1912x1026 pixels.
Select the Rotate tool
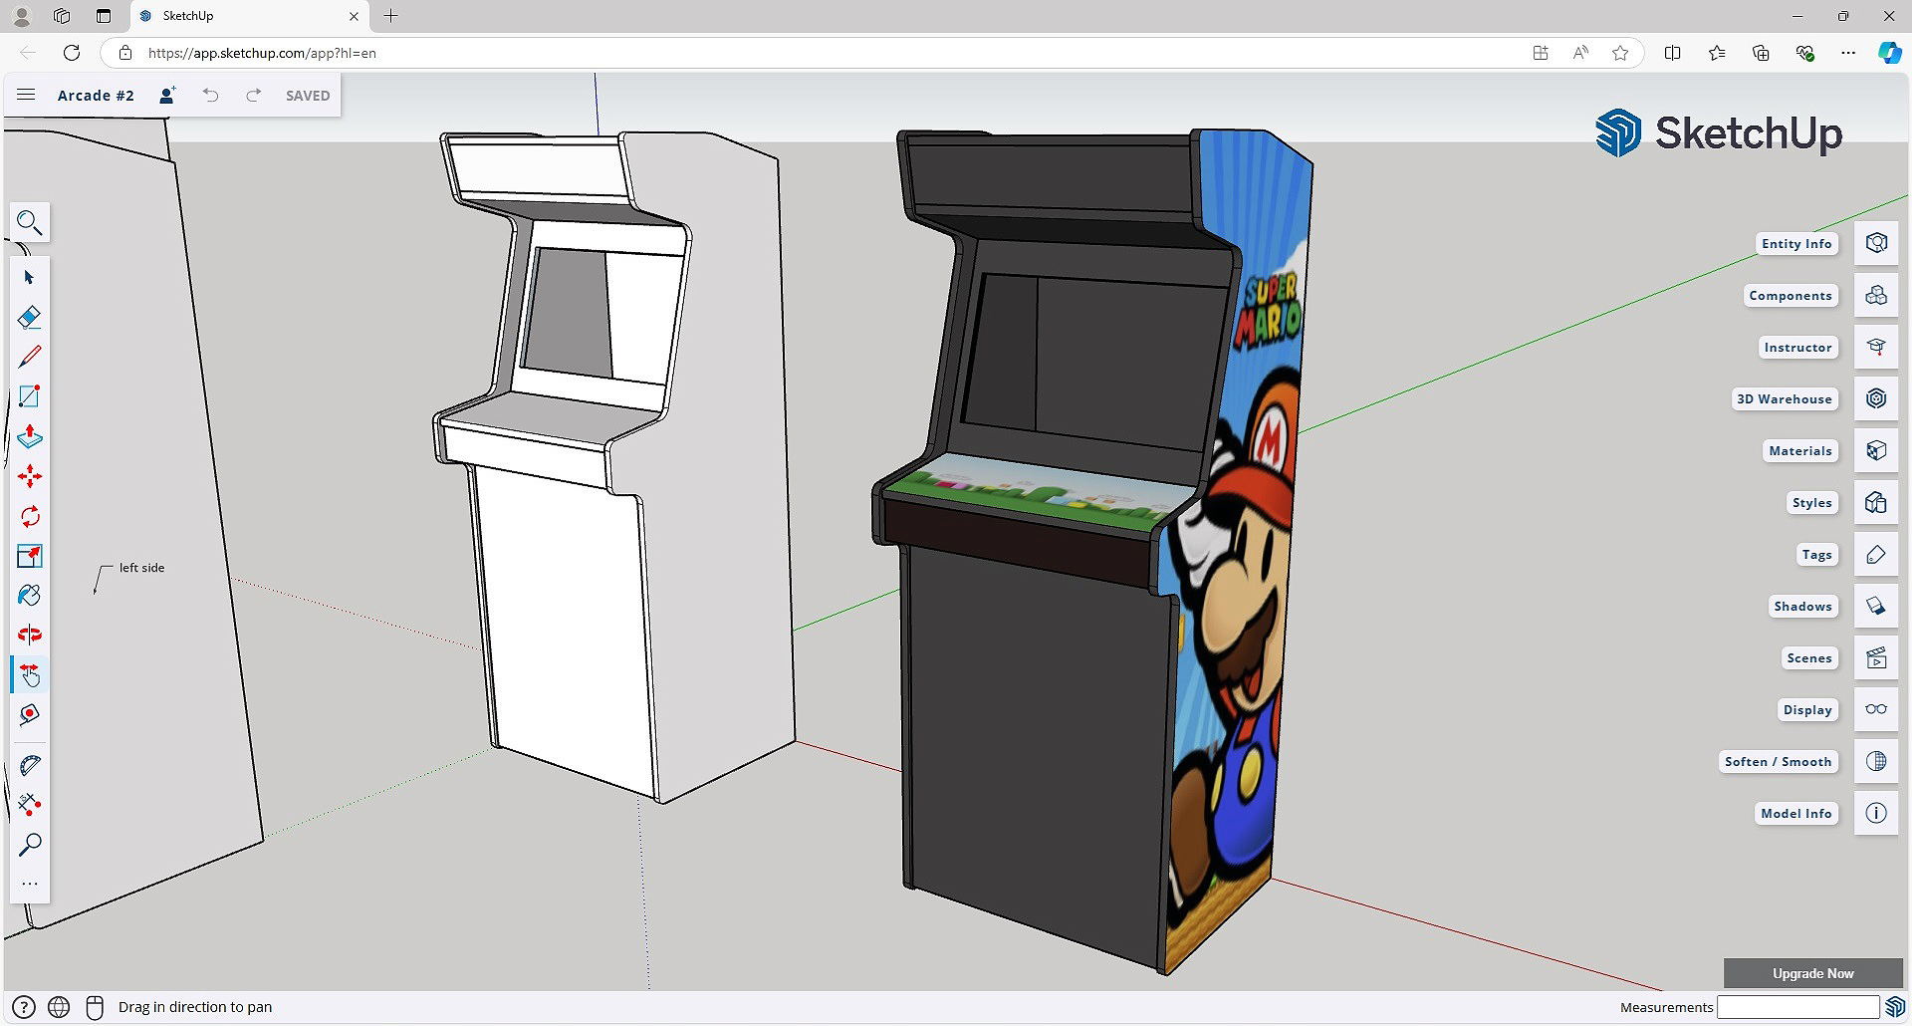[x=30, y=516]
